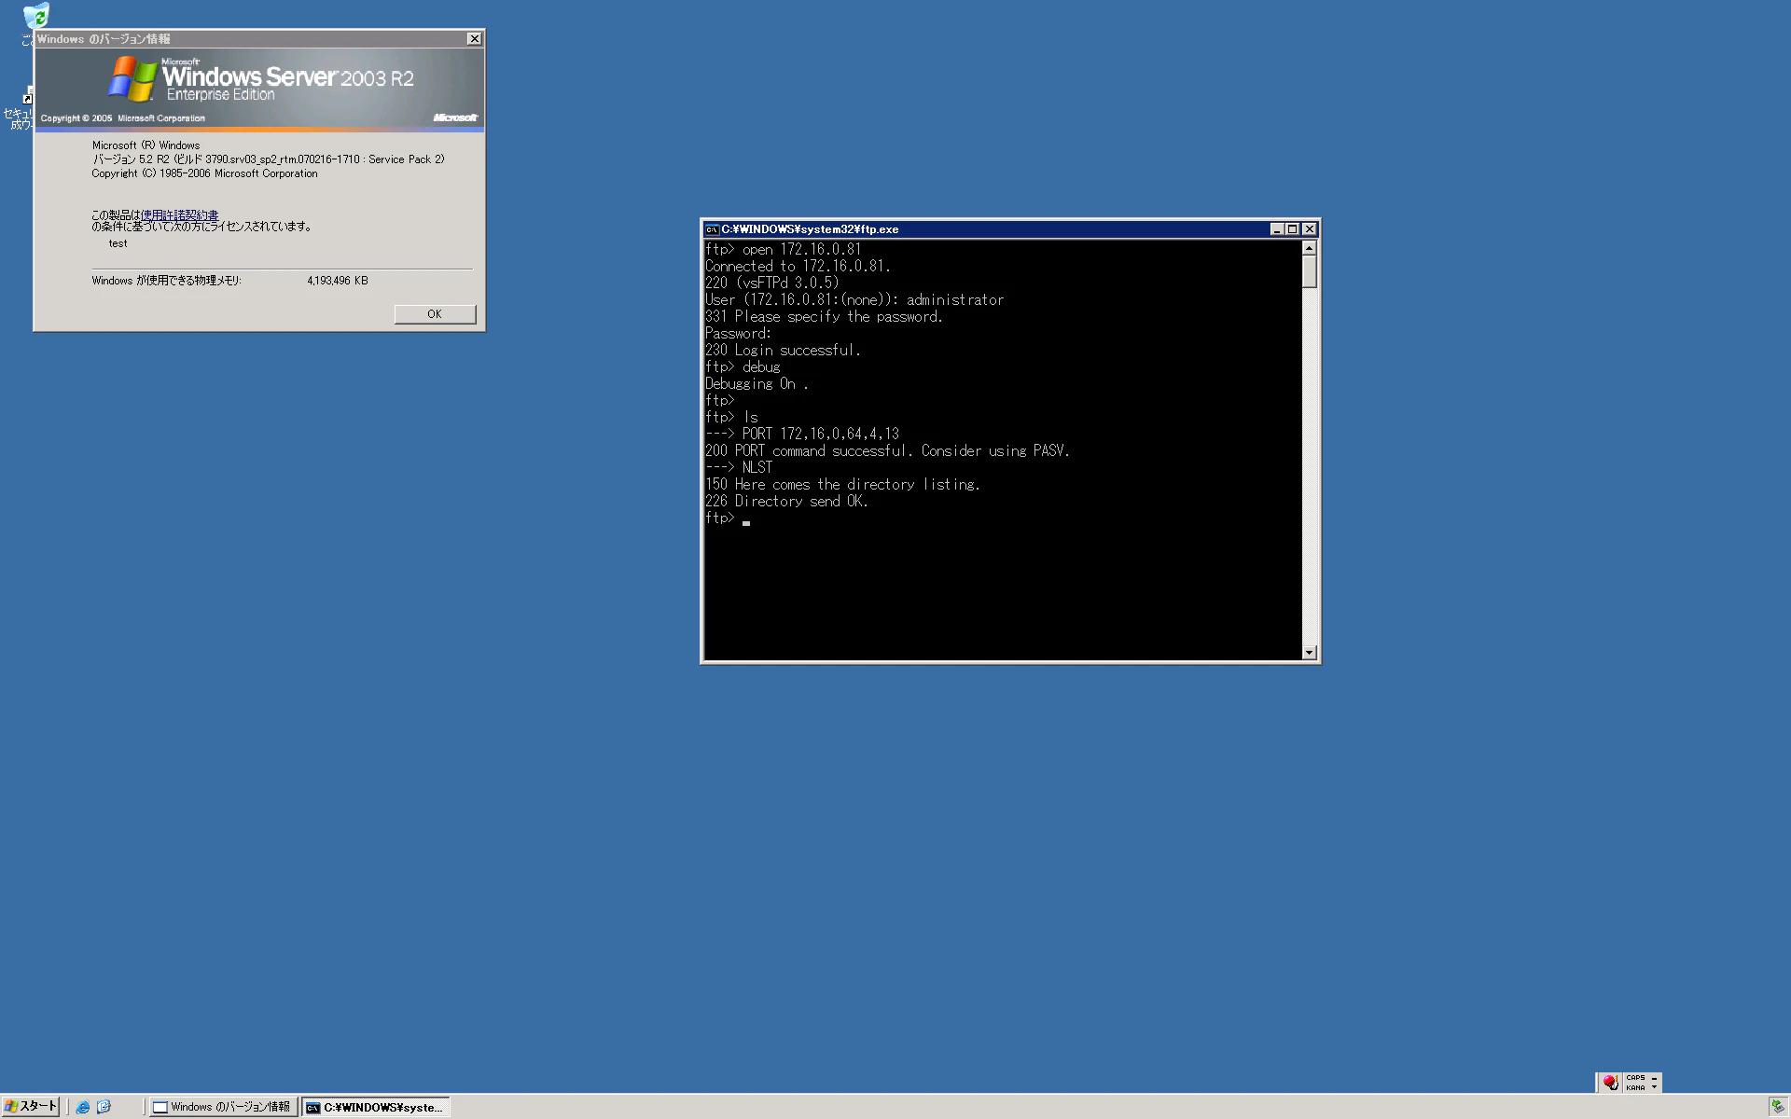The height and width of the screenshot is (1119, 1791).
Task: Open the license agreement link 使用許諾契約書
Action: (x=179, y=214)
